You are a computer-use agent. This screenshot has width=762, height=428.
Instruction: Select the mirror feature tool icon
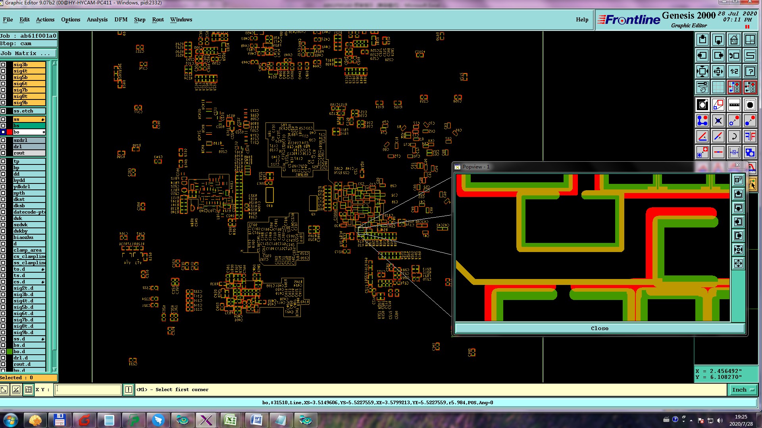click(x=750, y=137)
